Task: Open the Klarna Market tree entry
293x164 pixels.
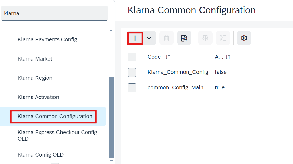Action: (x=35, y=59)
